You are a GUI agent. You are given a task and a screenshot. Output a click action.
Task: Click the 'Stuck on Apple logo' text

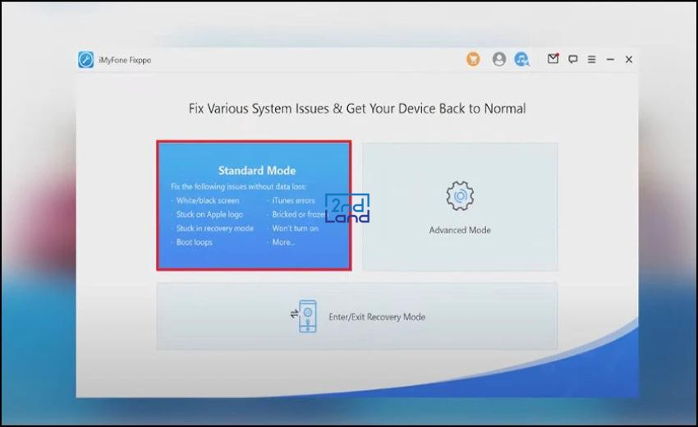click(x=209, y=214)
